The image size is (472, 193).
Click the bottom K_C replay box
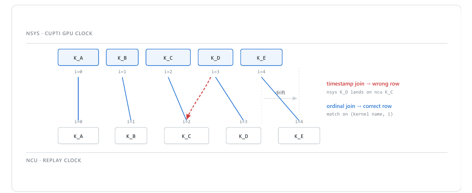pos(187,136)
